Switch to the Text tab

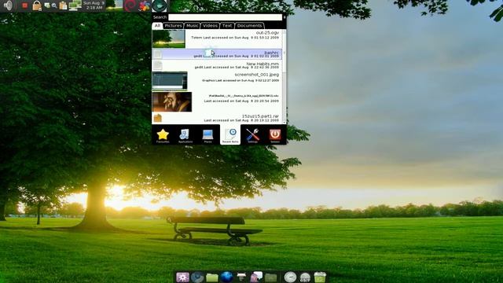pyautogui.click(x=227, y=26)
